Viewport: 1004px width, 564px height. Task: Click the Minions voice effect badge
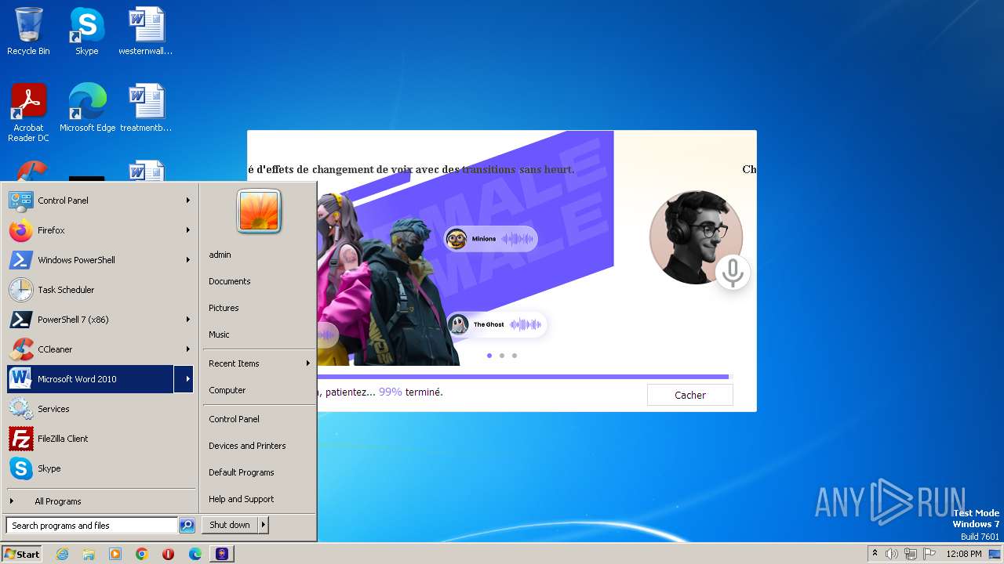click(x=490, y=239)
